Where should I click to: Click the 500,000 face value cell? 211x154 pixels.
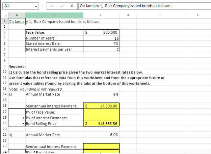tap(101, 32)
